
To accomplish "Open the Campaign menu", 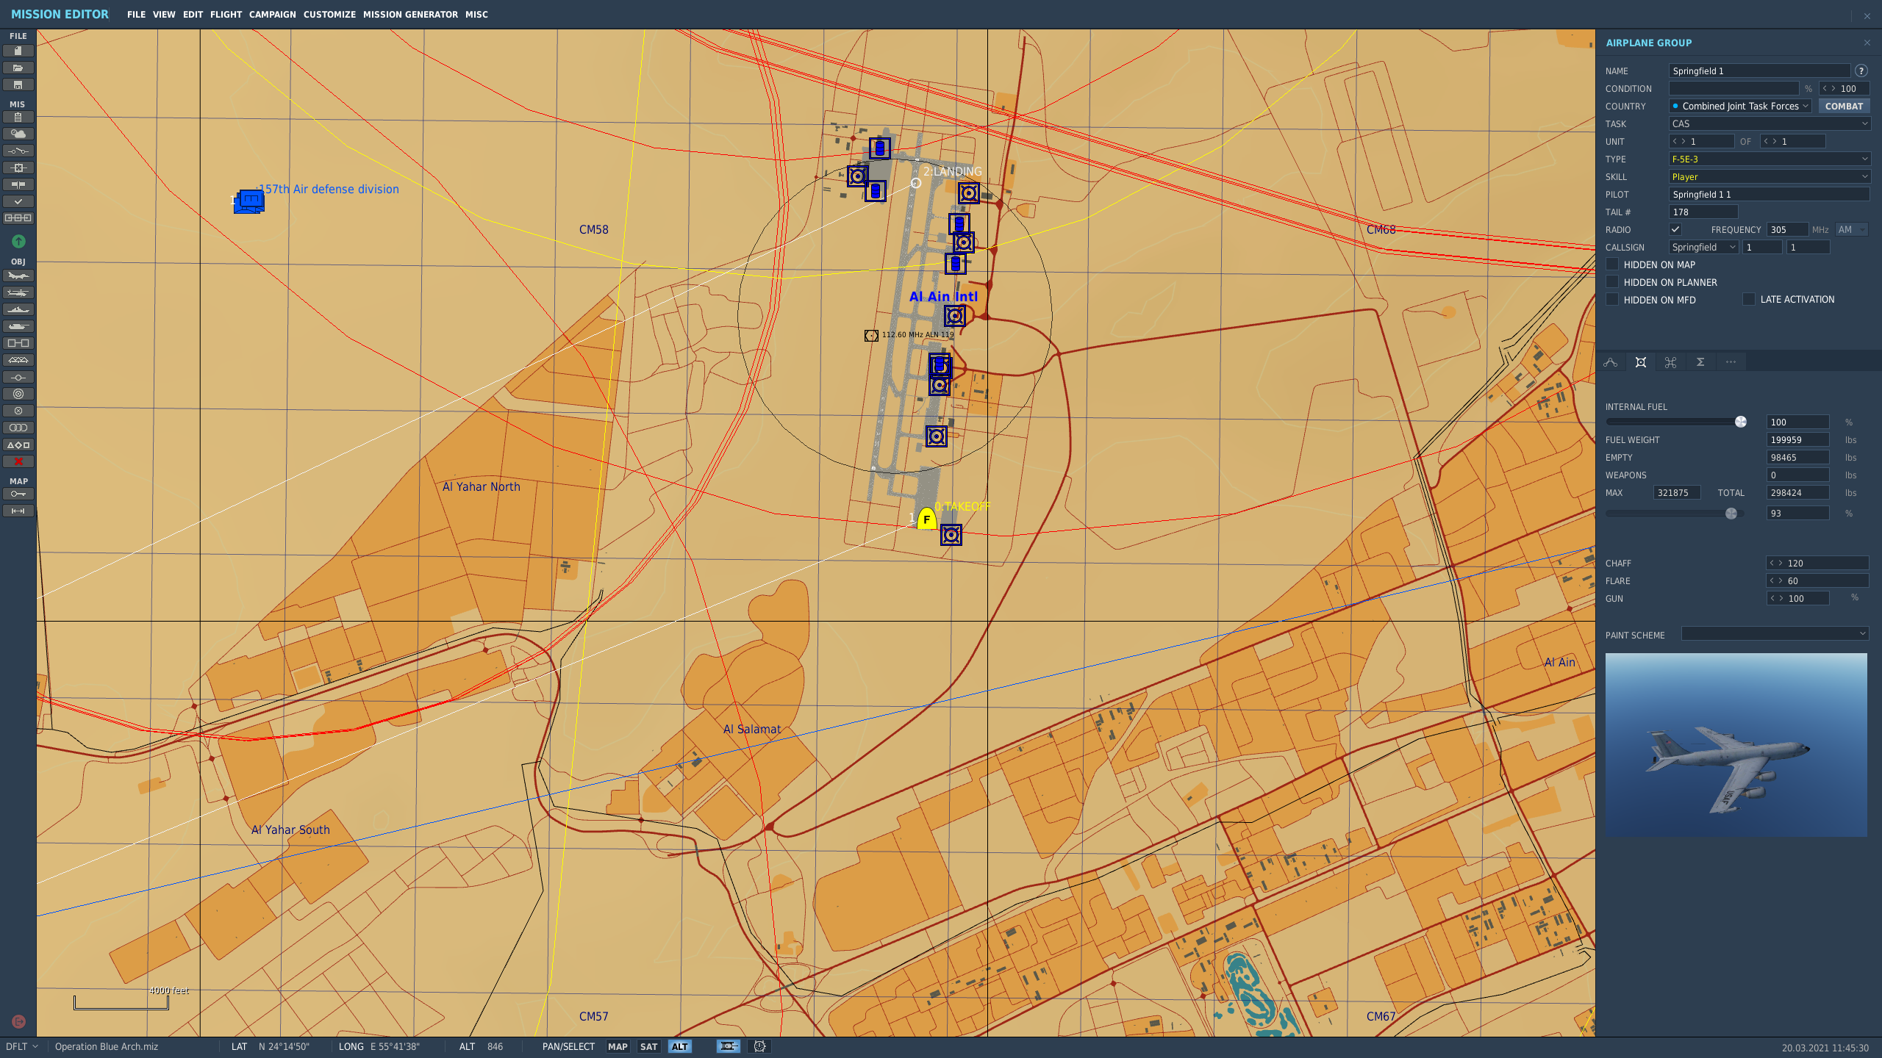I will click(x=272, y=15).
